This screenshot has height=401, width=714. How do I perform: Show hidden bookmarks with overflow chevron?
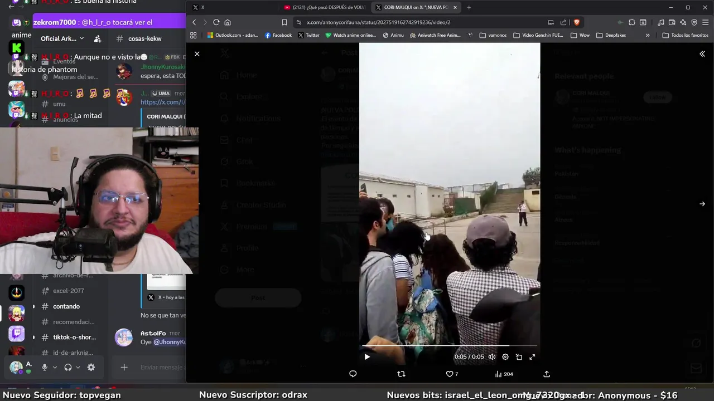[647, 35]
